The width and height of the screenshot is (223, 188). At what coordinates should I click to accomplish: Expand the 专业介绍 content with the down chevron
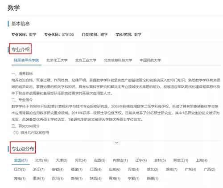point(116,143)
